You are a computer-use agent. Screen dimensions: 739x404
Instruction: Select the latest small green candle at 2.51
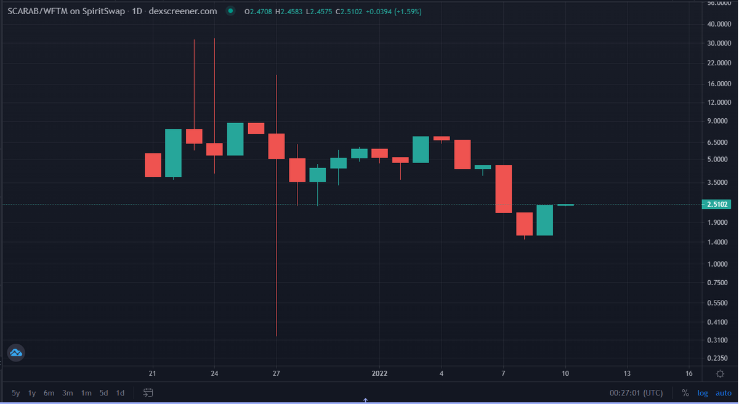pyautogui.click(x=565, y=204)
